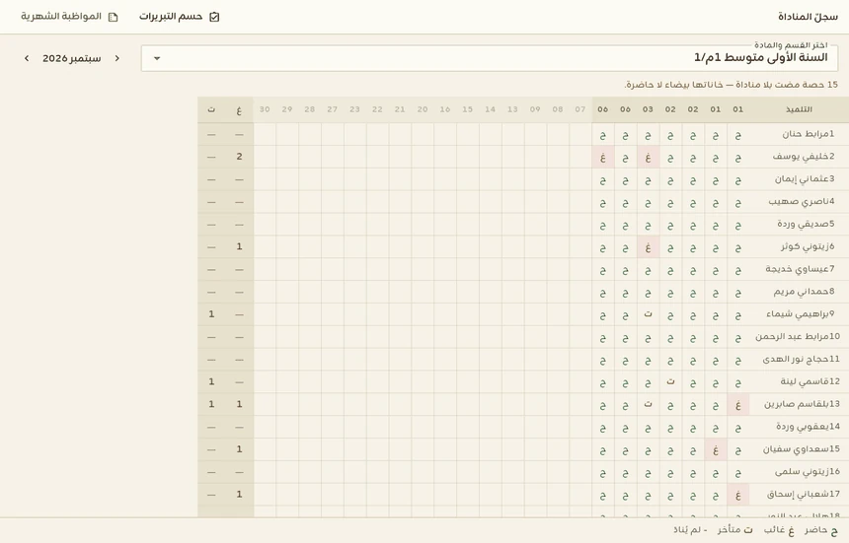Image resolution: width=849 pixels, height=543 pixels.
Task: Toggle the late mark in قاسمي لينة row
Action: tap(670, 382)
